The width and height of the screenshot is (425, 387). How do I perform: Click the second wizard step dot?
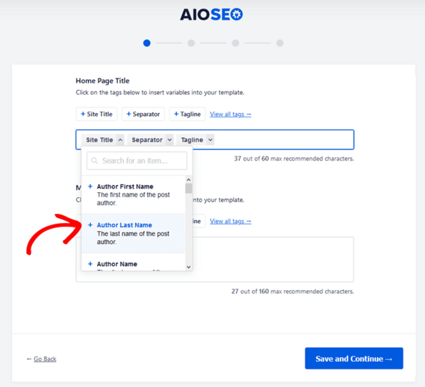click(191, 43)
